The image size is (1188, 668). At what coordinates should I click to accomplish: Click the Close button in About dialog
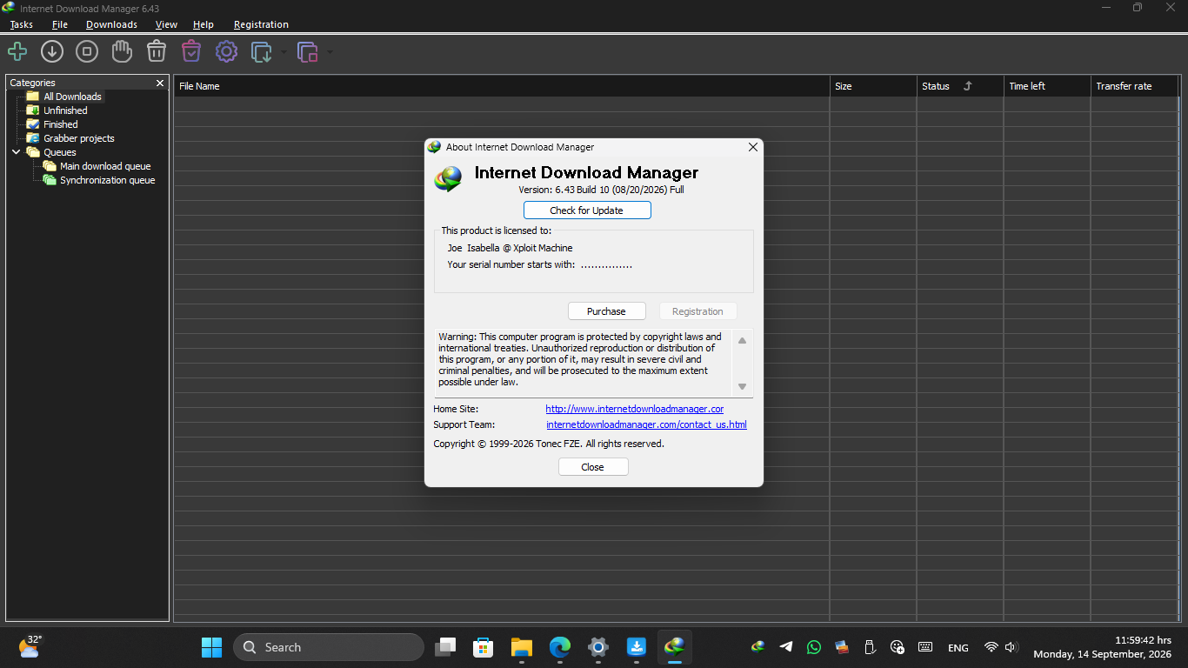(x=593, y=467)
